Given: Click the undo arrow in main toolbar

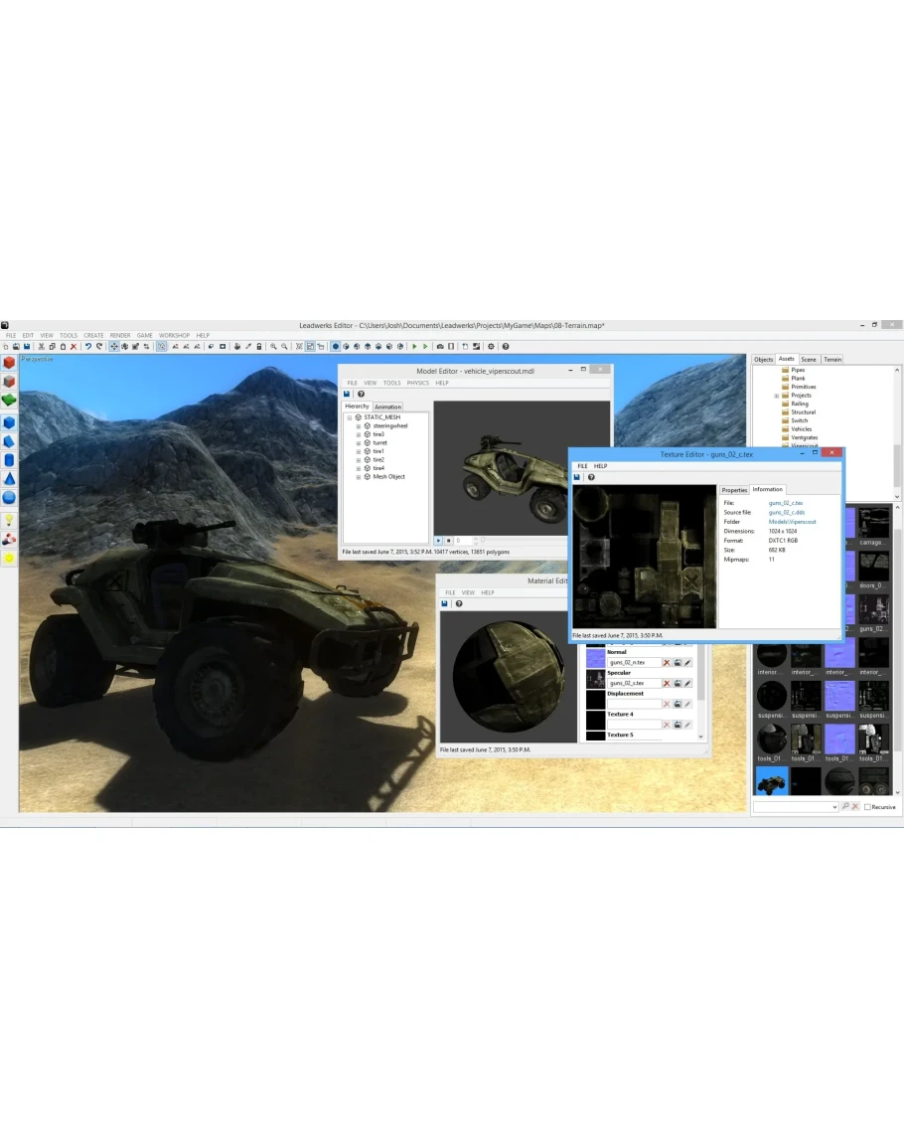Looking at the screenshot, I should tap(88, 346).
